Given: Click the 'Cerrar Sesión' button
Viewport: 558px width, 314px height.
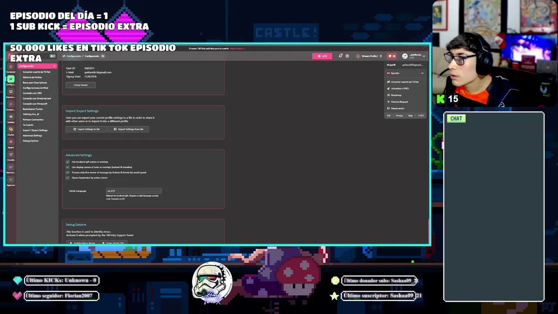Looking at the screenshot, I should pos(81,85).
